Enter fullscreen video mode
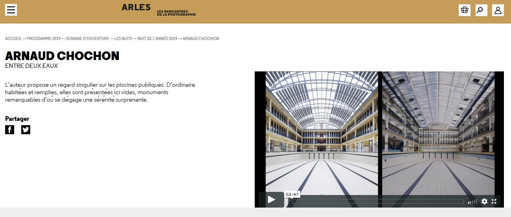 [494, 201]
